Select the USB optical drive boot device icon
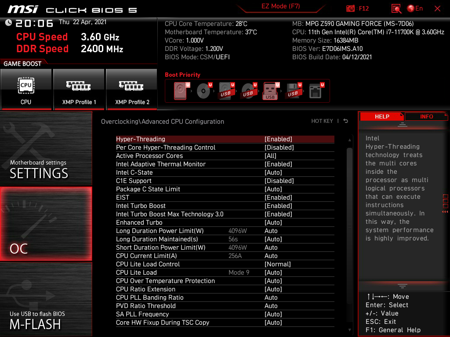The image size is (450, 337). (249, 91)
